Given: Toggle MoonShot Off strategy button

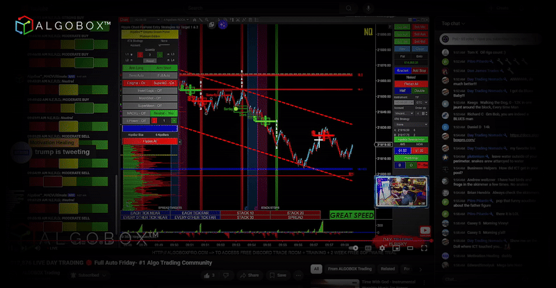Looking at the screenshot, I should tap(149, 97).
